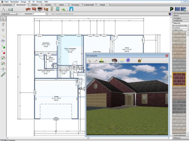Image resolution: width=189 pixels, height=141 pixels.
Task: Click the house paint icon in 3D-Ansicht
Action: (x=140, y=61)
